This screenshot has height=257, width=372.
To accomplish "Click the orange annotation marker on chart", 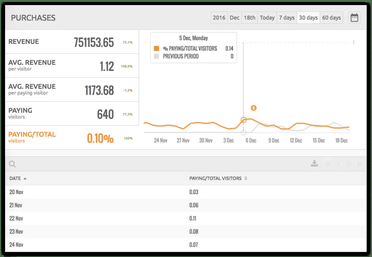I will (254, 108).
